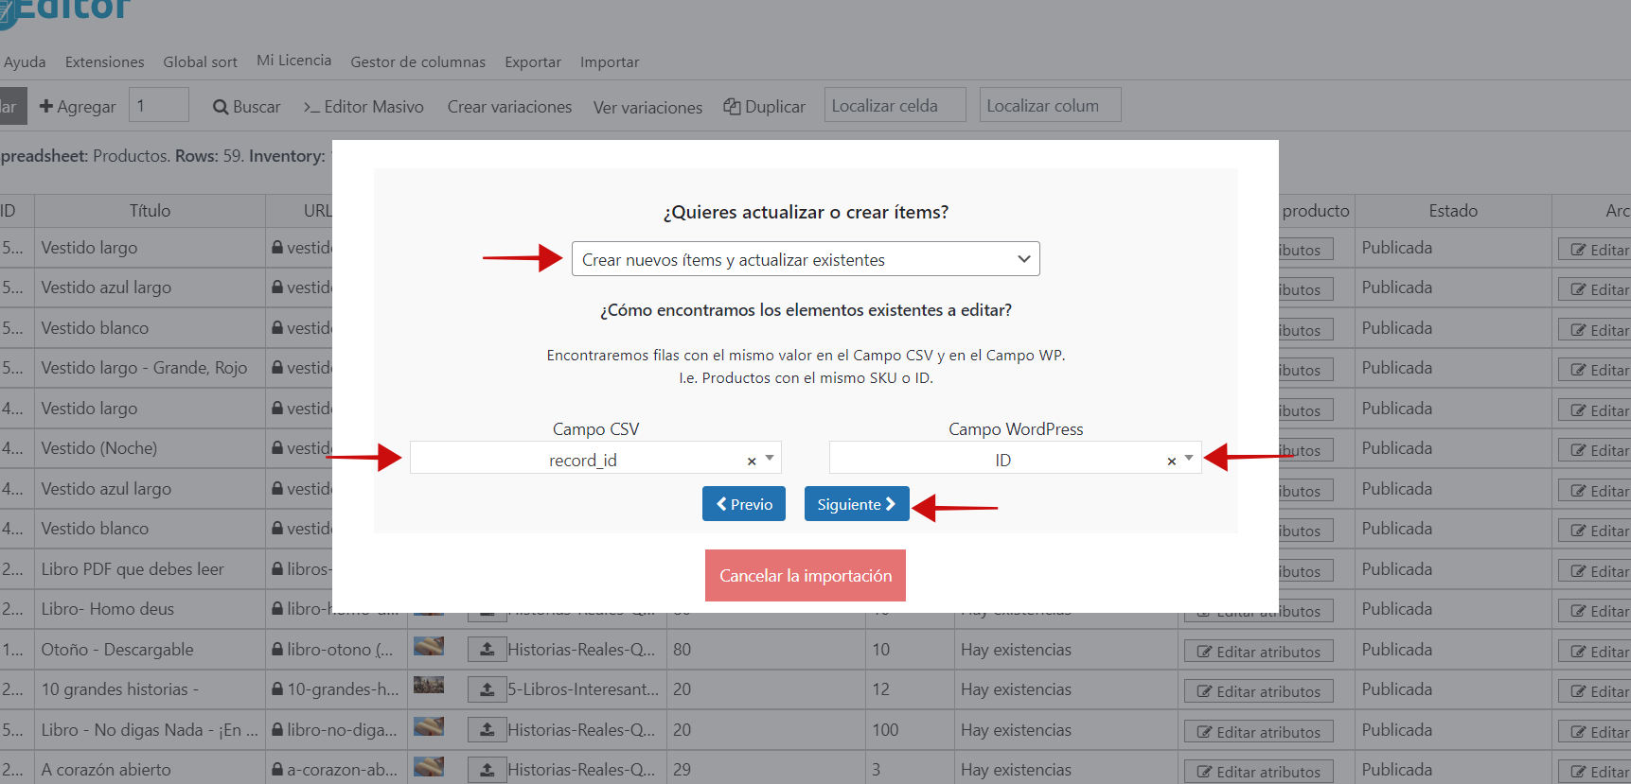The height and width of the screenshot is (784, 1631).
Task: Open the Gestor de columnas menu
Action: coord(417,62)
